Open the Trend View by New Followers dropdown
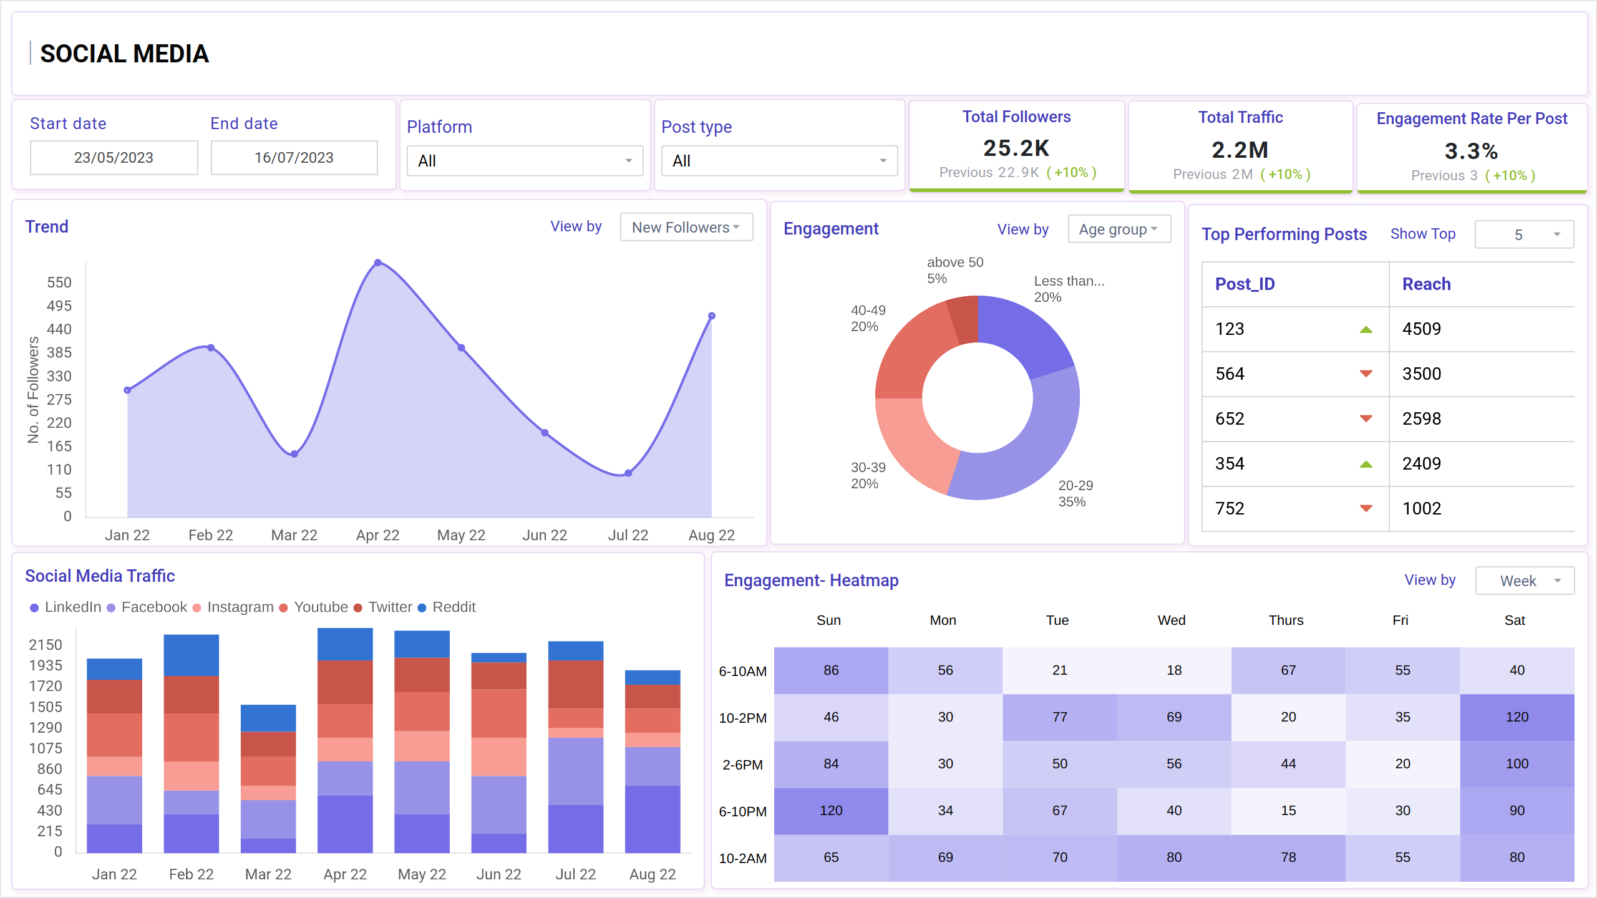 (686, 227)
